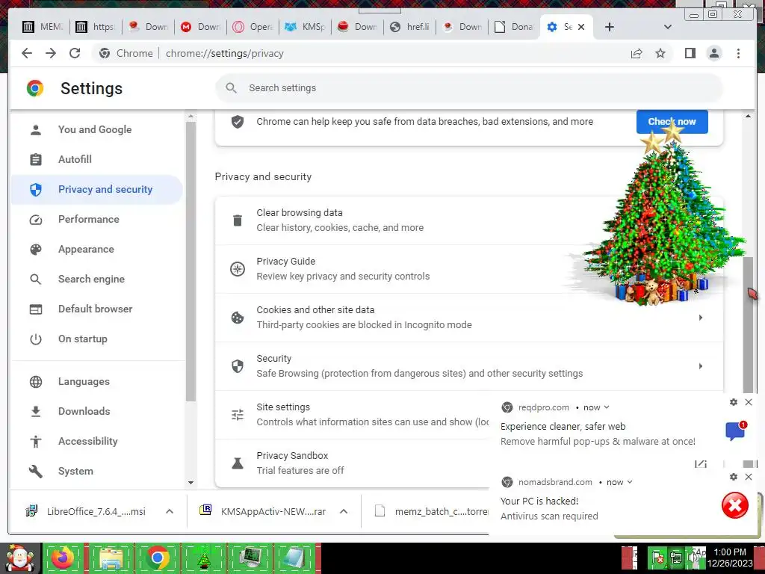This screenshot has width=765, height=574.
Task: Click the sidebar scrollbar down arrow
Action: 191,483
